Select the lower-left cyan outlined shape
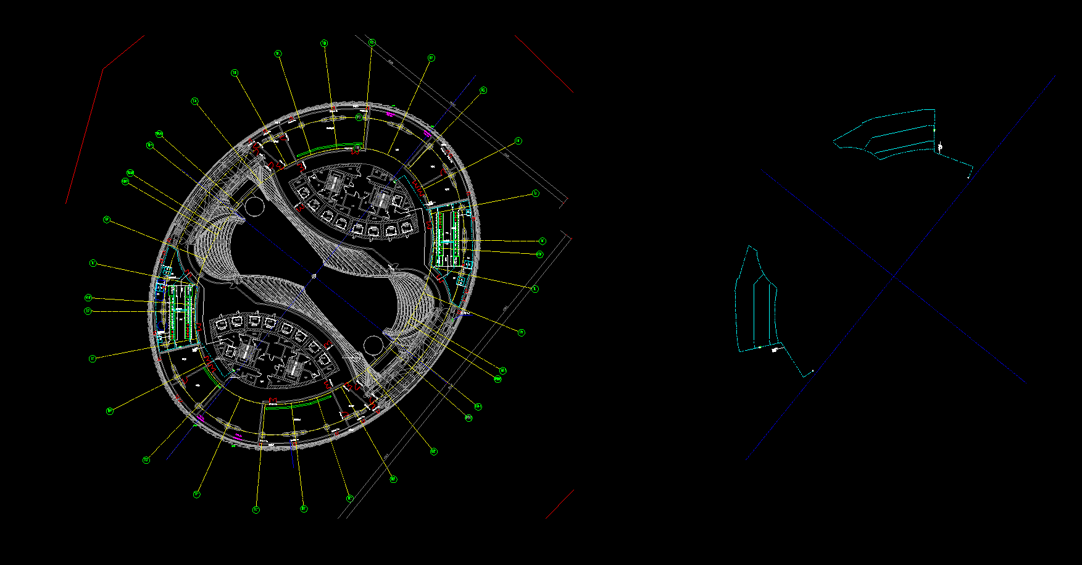Screen dimensions: 1082x565 (x=737, y=309)
